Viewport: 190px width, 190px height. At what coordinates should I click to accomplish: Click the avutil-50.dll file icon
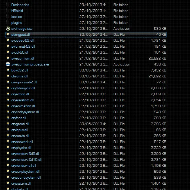(x=8, y=52)
